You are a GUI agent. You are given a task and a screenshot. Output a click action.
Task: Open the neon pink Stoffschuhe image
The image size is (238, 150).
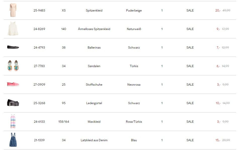pos(13,84)
